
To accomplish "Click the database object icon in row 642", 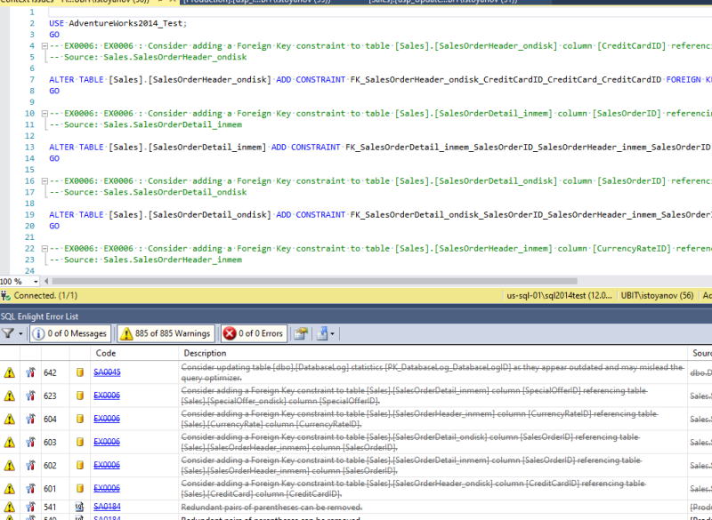I will click(x=80, y=372).
